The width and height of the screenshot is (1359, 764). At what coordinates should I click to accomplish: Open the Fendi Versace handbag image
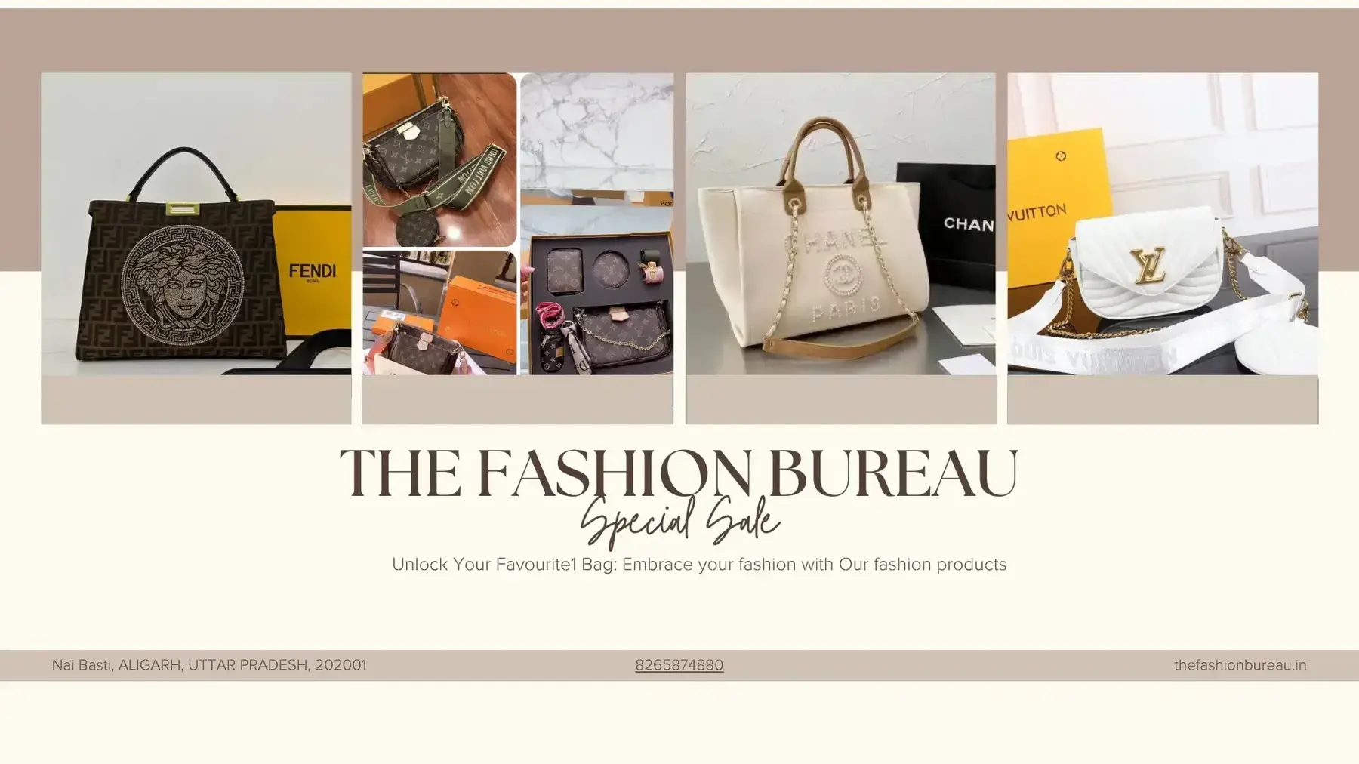click(196, 223)
